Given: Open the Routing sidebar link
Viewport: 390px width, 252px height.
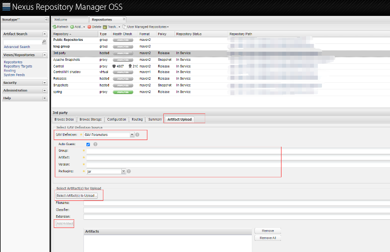Looking at the screenshot, I should tap(10, 71).
